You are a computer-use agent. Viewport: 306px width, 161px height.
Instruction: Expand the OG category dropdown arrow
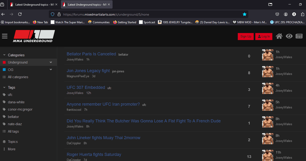[51, 69]
